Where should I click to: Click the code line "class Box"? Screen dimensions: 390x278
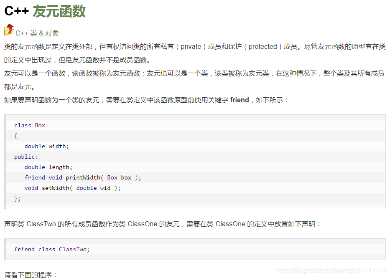30,126
